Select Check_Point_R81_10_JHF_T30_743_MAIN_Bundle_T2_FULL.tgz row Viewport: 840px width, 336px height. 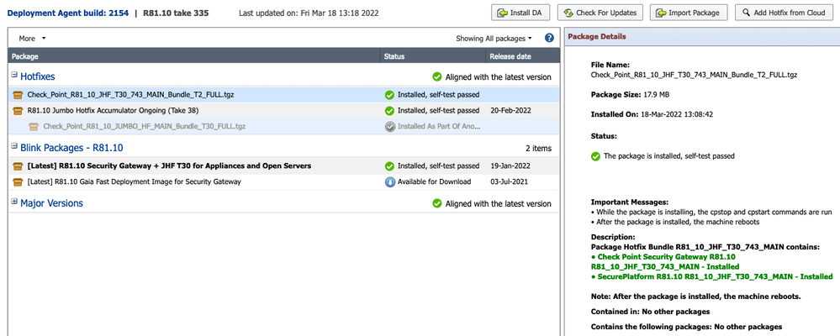coord(284,95)
